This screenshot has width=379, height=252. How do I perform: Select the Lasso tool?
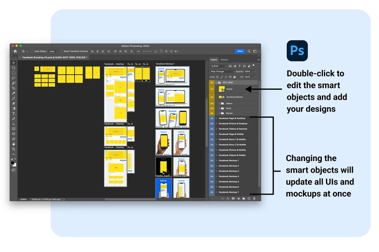(x=13, y=78)
